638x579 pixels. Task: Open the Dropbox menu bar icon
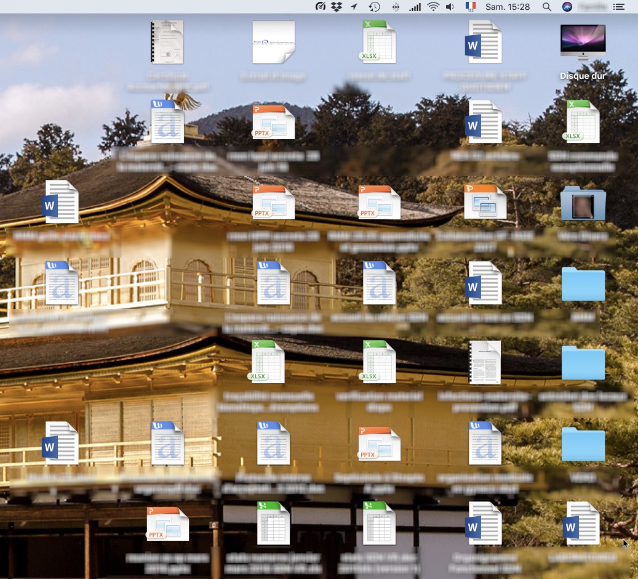(x=337, y=7)
